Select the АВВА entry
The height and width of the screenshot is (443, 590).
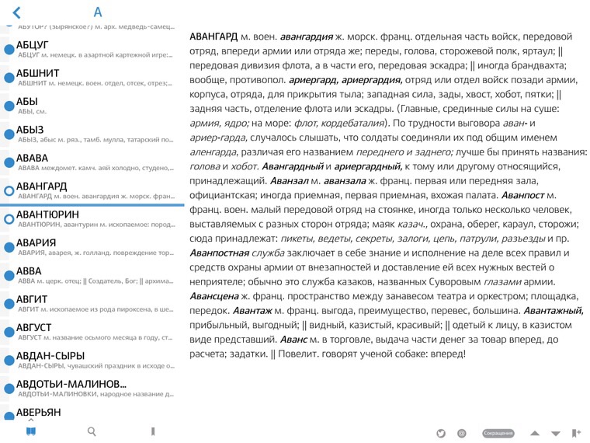point(92,275)
